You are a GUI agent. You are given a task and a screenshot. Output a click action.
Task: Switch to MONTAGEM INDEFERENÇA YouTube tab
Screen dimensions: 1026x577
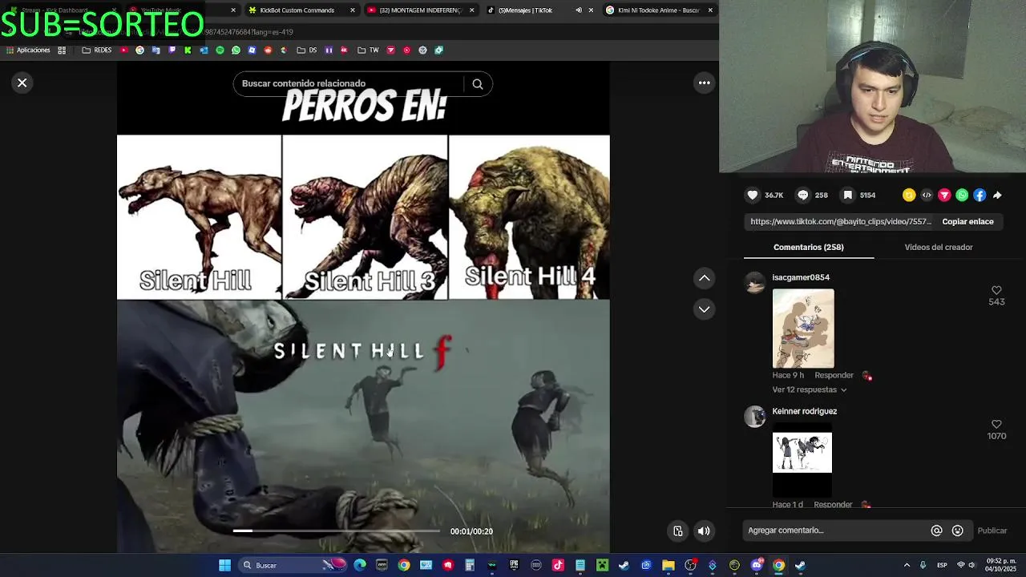tap(421, 10)
